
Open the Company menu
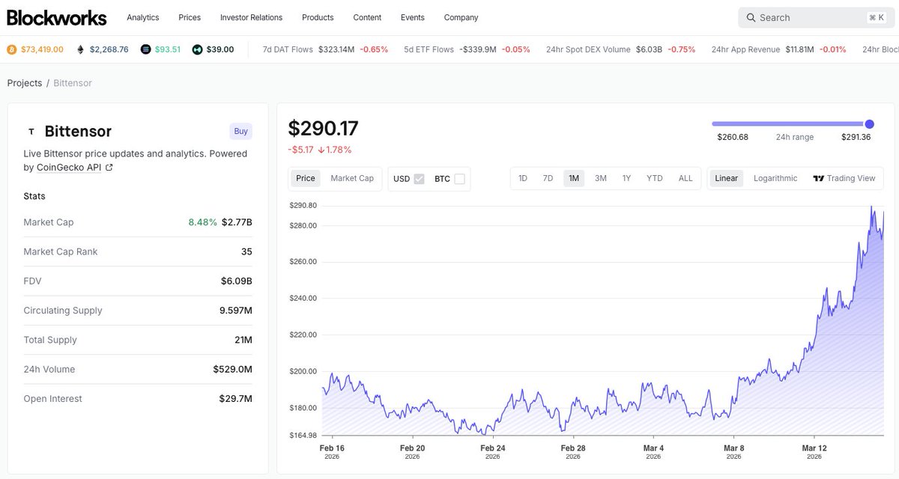[461, 17]
